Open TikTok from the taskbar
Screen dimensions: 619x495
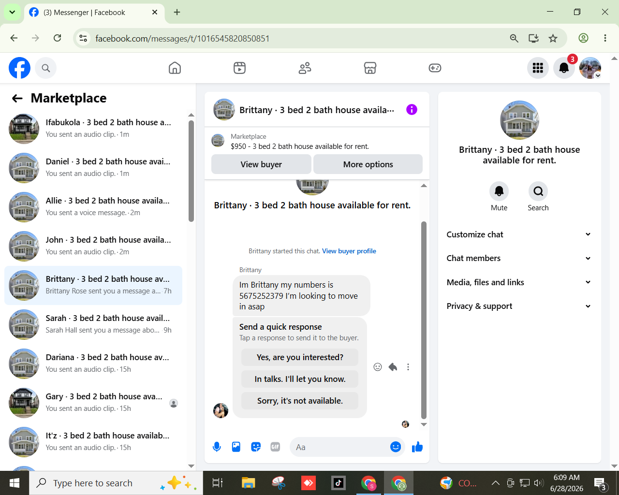click(338, 483)
